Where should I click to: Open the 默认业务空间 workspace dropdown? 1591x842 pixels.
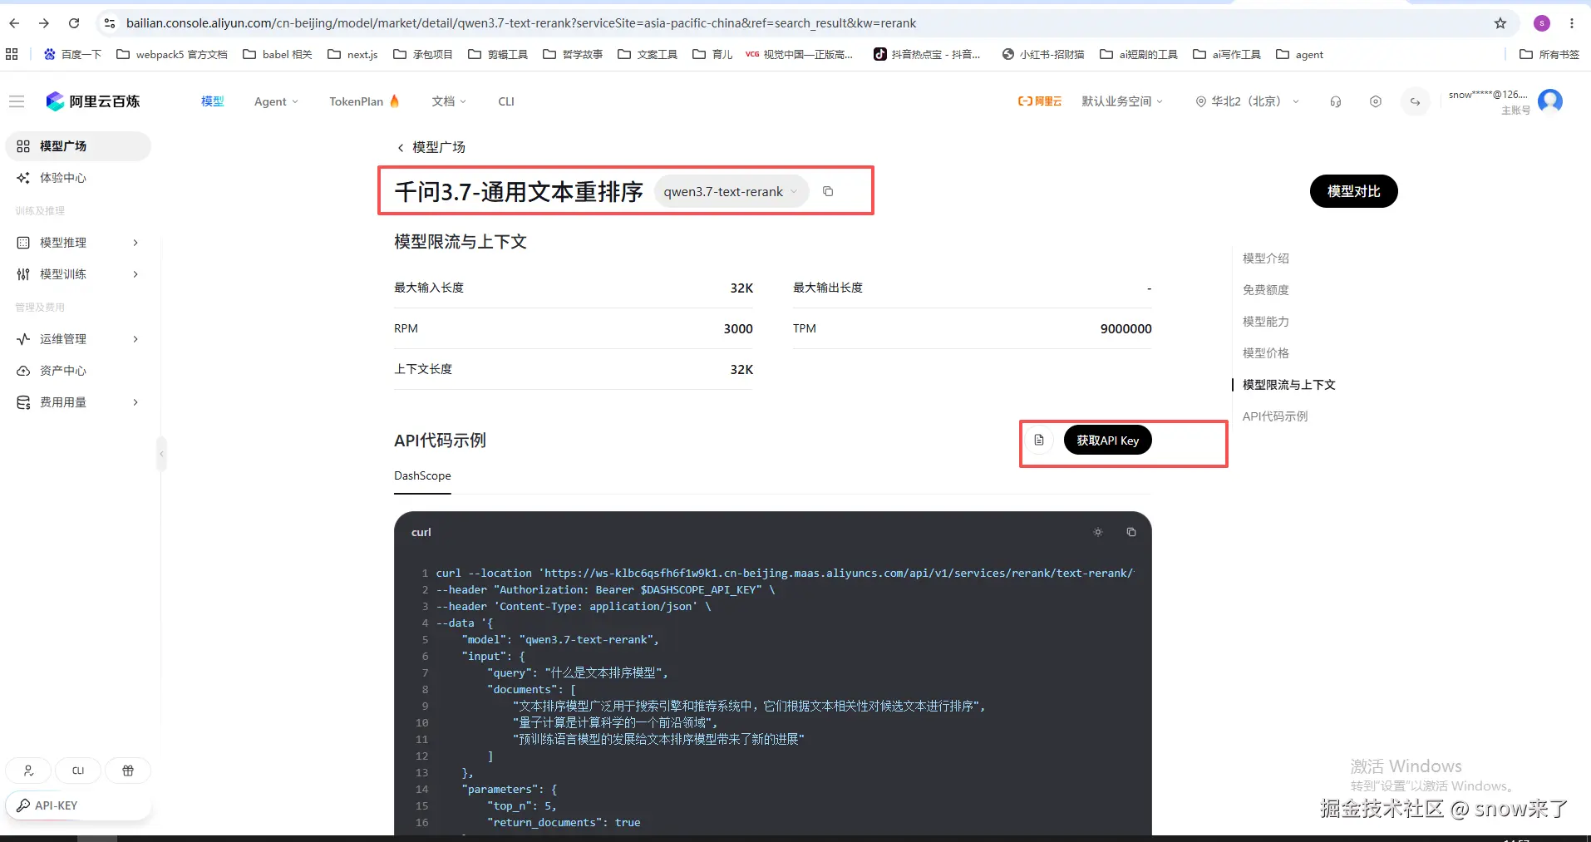point(1122,101)
